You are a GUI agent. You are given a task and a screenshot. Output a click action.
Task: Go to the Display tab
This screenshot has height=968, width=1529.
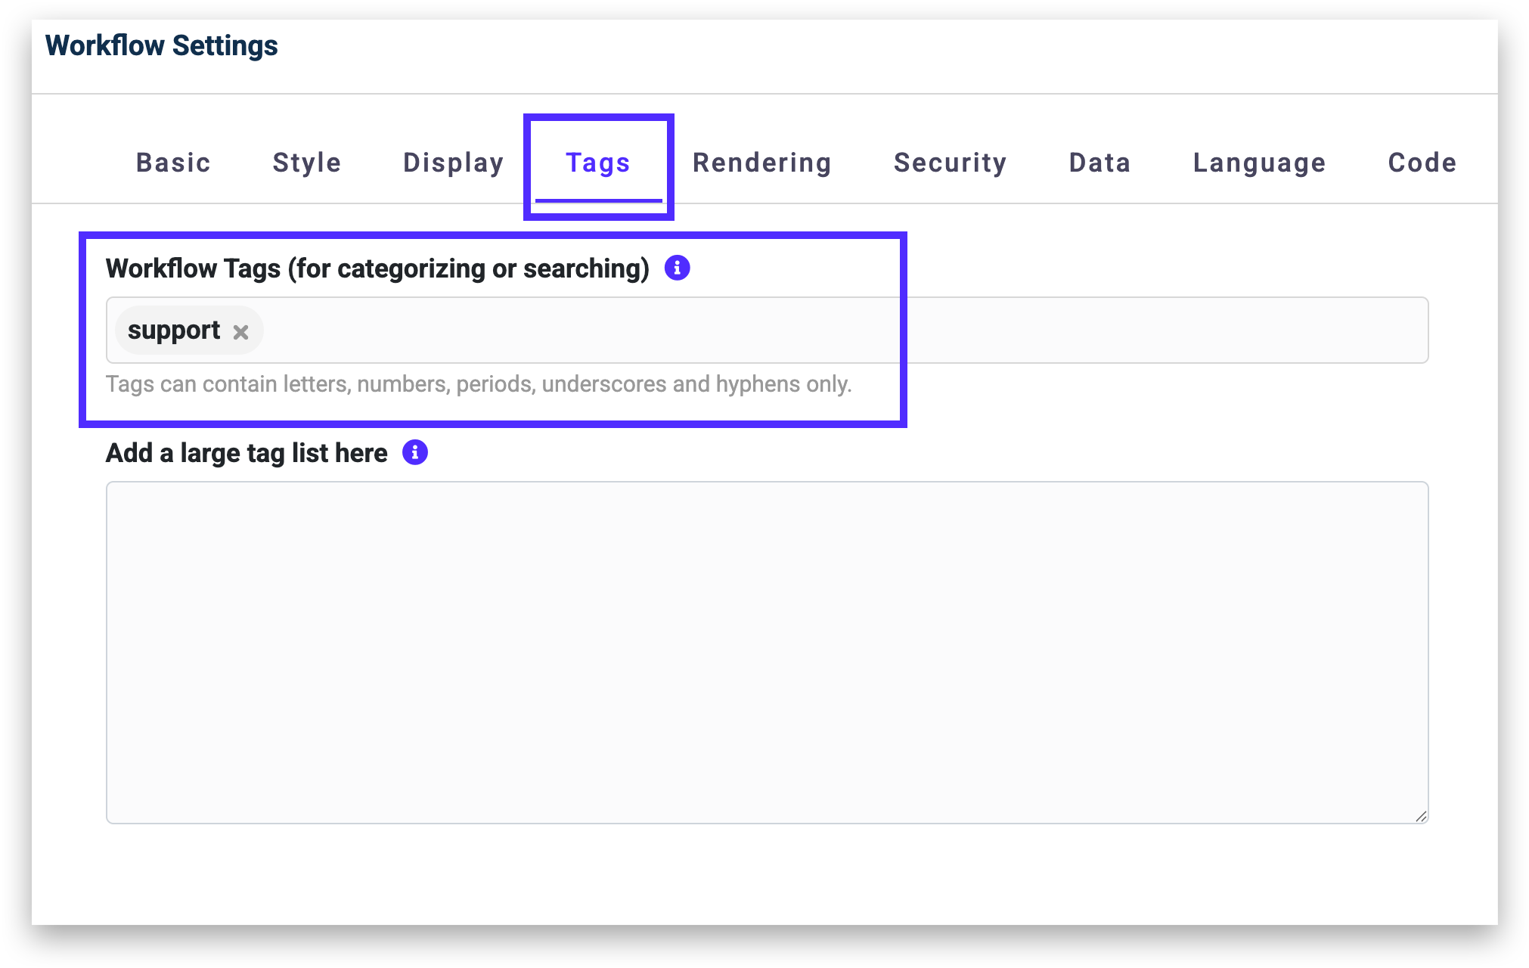454,163
